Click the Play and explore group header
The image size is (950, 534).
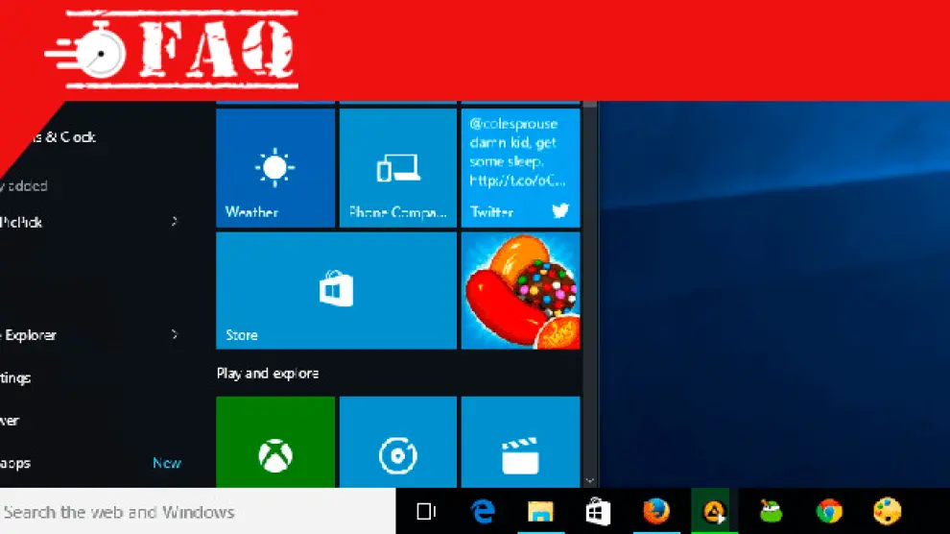pyautogui.click(x=268, y=374)
